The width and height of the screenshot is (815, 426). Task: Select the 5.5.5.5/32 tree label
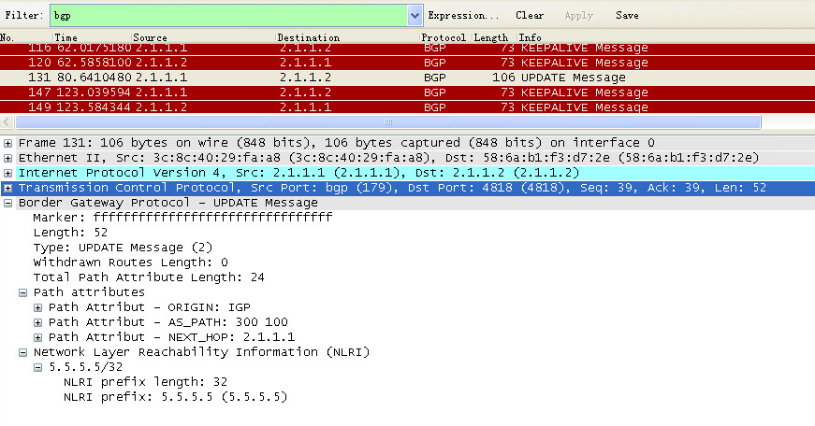tap(86, 367)
